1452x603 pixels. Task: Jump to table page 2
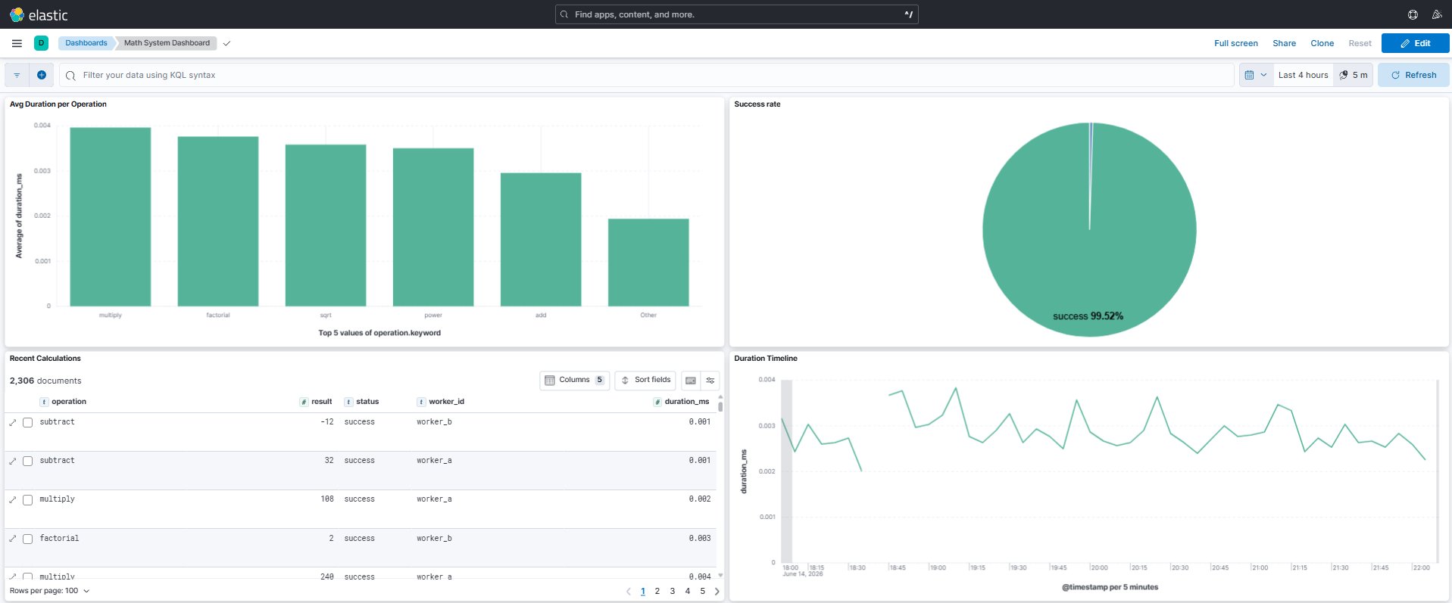pos(657,592)
